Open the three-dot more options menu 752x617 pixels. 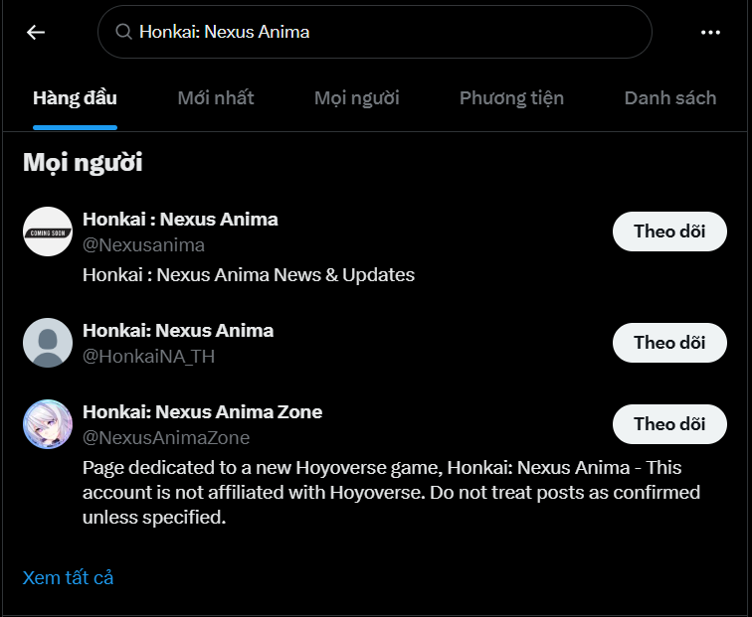710,32
